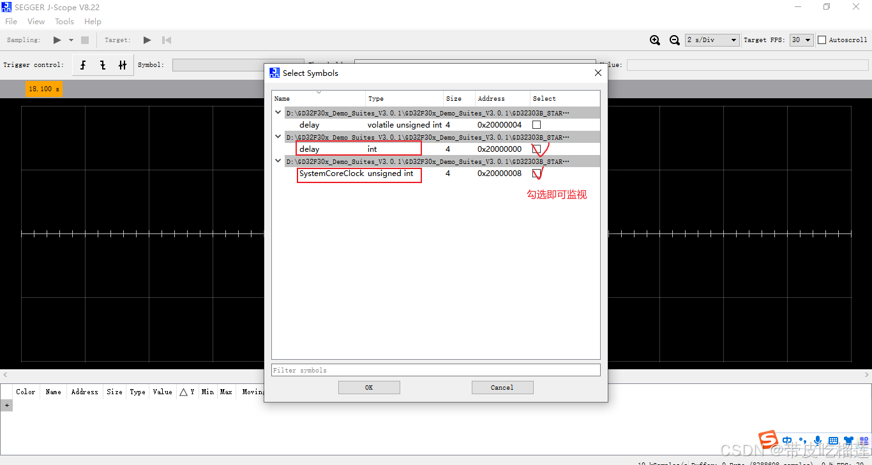Collapse the second file group in symbol list
This screenshot has height=465, width=872.
pos(278,137)
